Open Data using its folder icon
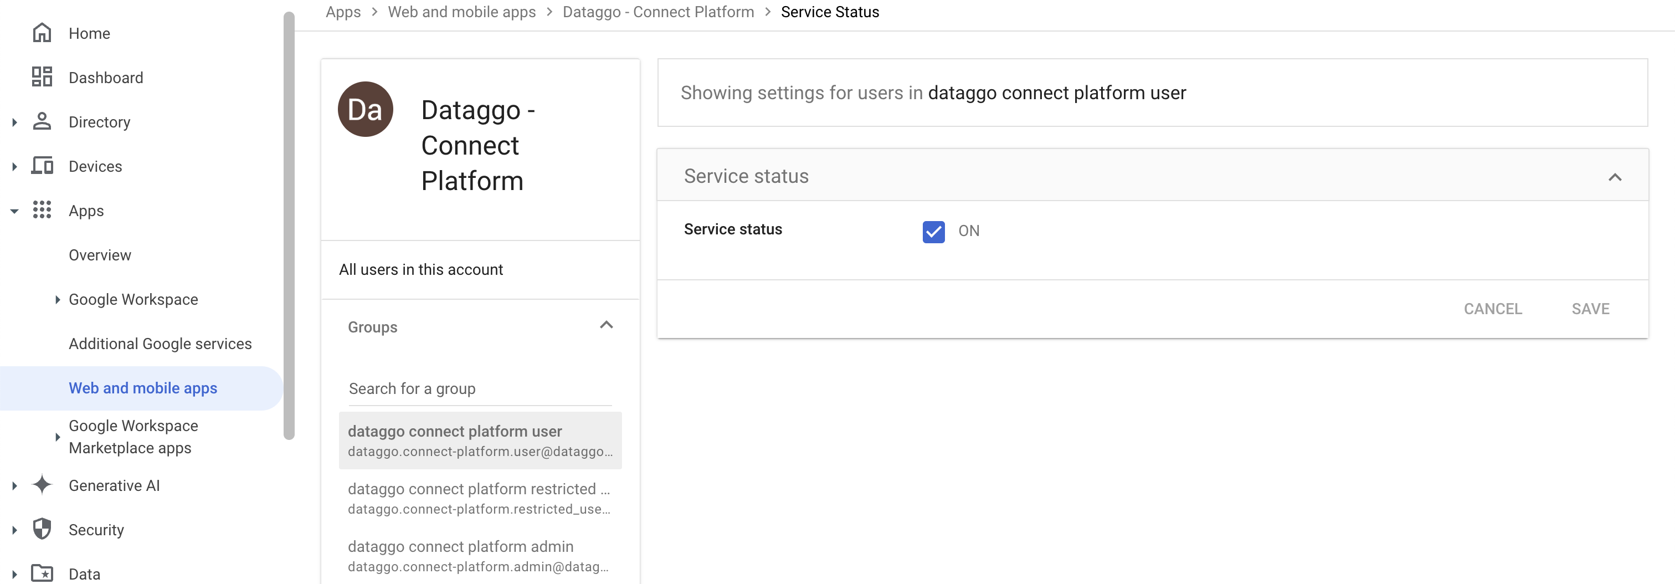 click(42, 573)
